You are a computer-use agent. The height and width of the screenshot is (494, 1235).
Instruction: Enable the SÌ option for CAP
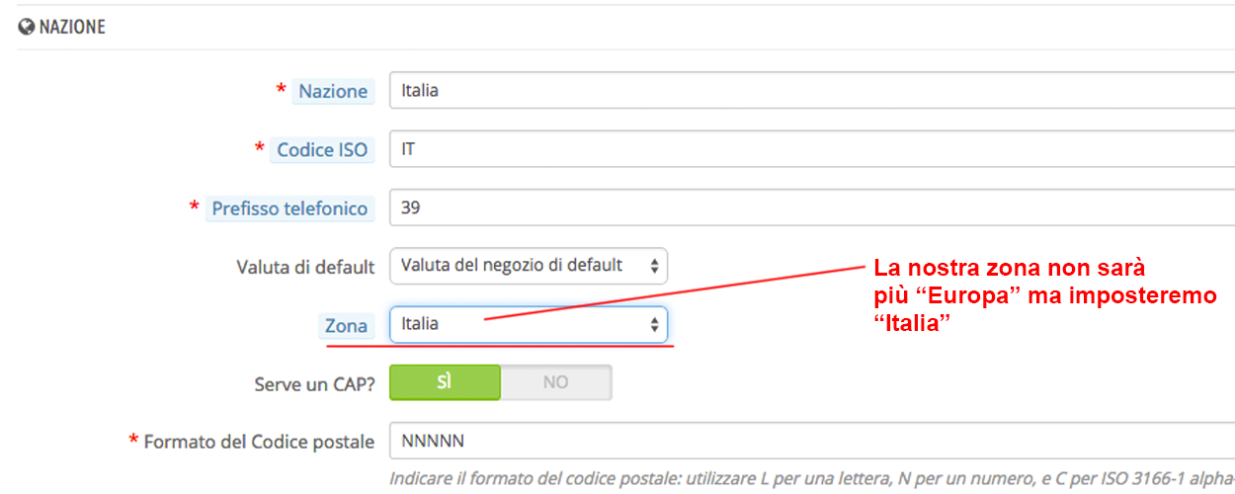(445, 382)
